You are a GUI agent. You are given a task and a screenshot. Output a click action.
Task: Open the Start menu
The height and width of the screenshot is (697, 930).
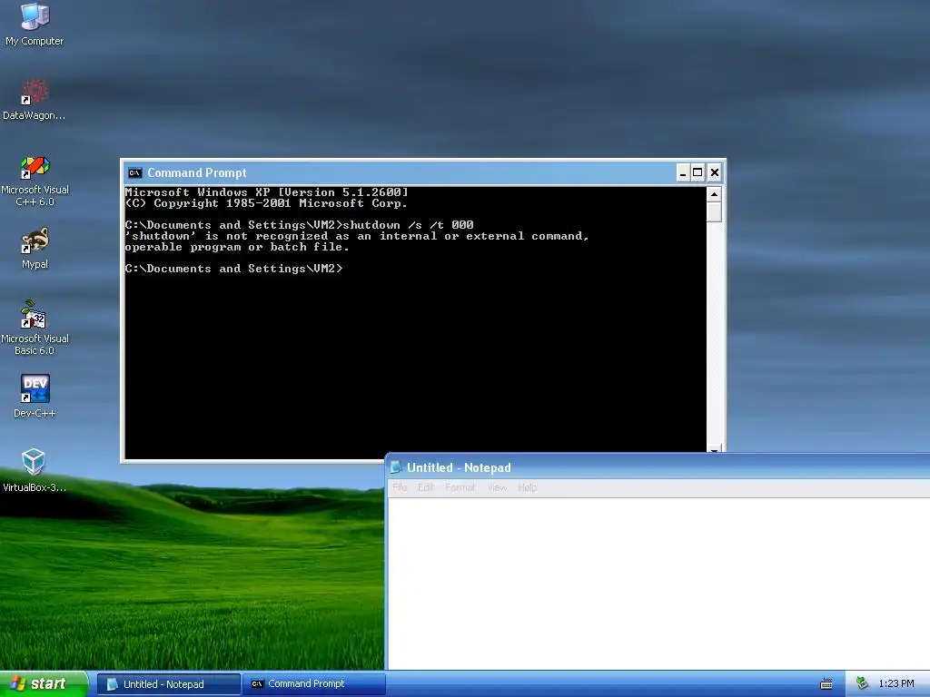coord(44,684)
